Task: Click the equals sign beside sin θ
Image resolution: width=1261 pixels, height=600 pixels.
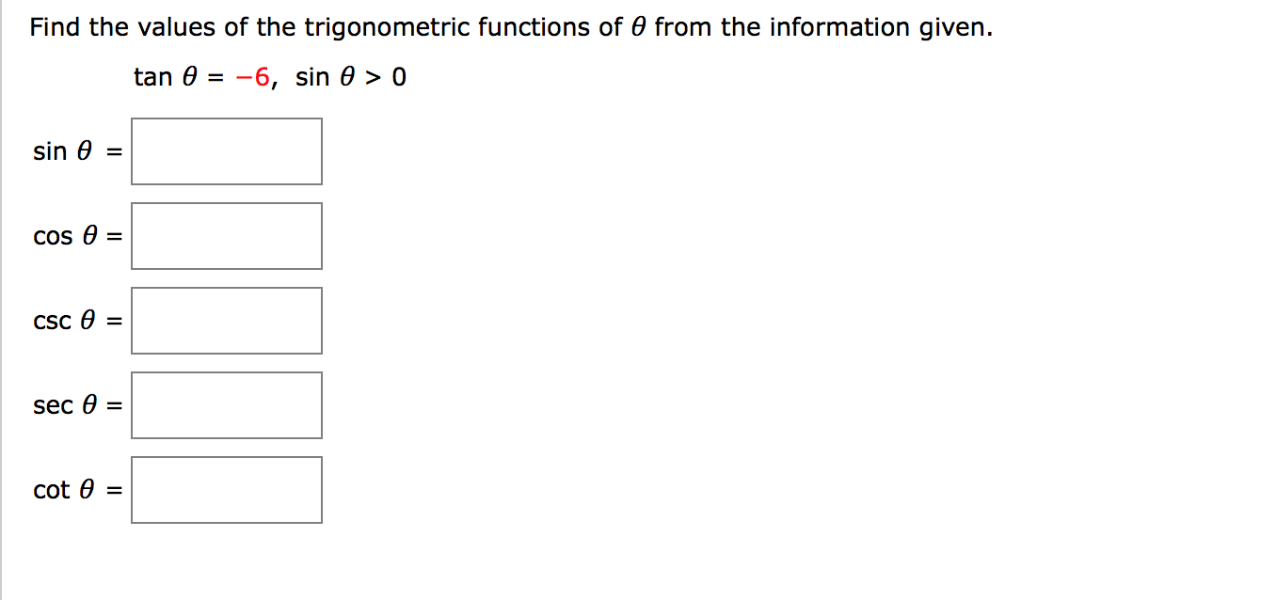Action: tap(113, 150)
